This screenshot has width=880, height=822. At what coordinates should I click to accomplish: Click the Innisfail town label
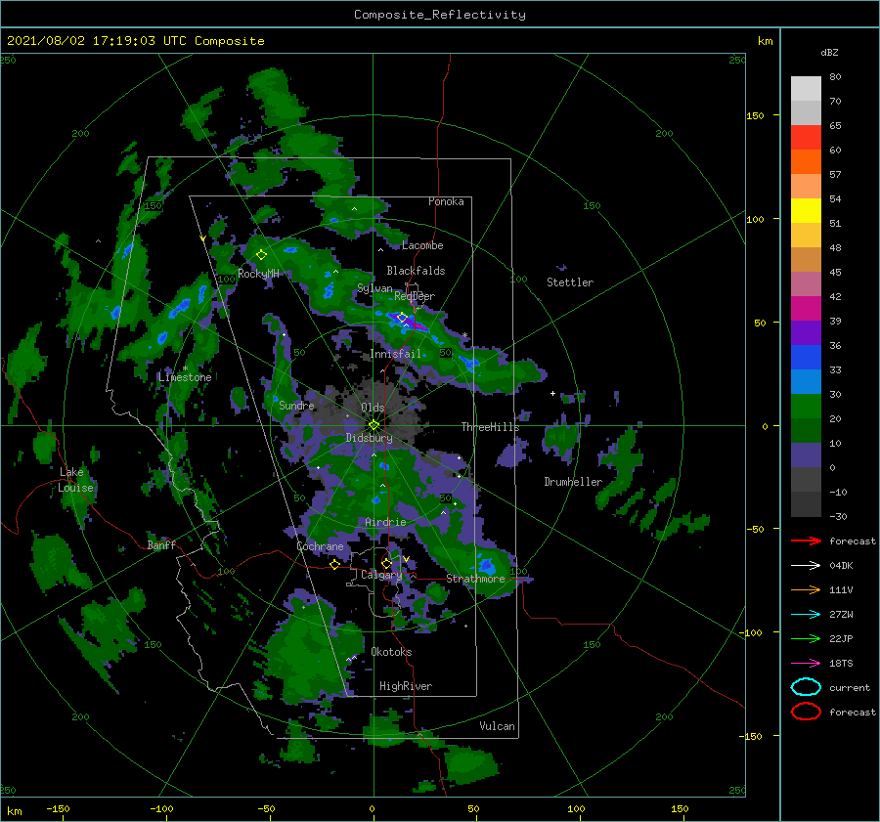click(x=395, y=354)
